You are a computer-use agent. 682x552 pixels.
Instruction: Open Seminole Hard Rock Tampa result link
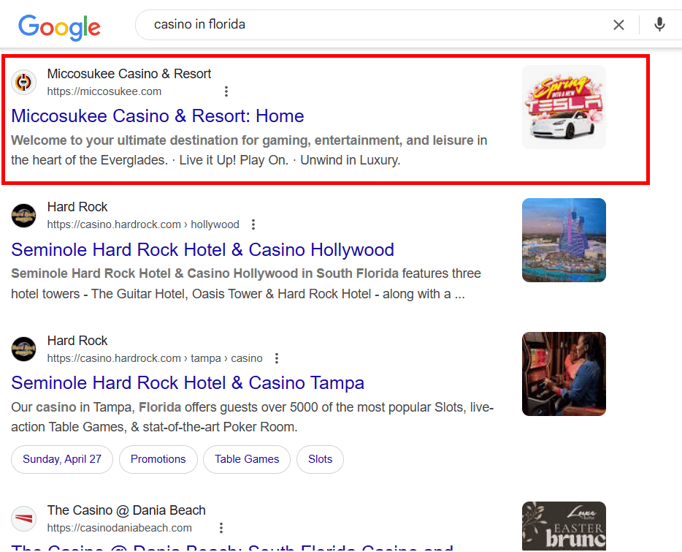(188, 383)
